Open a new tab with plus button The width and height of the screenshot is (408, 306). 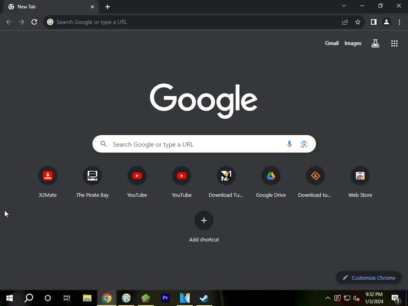(x=108, y=7)
